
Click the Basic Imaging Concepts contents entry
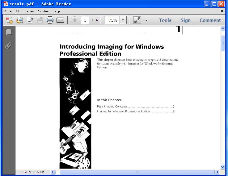[136, 107]
